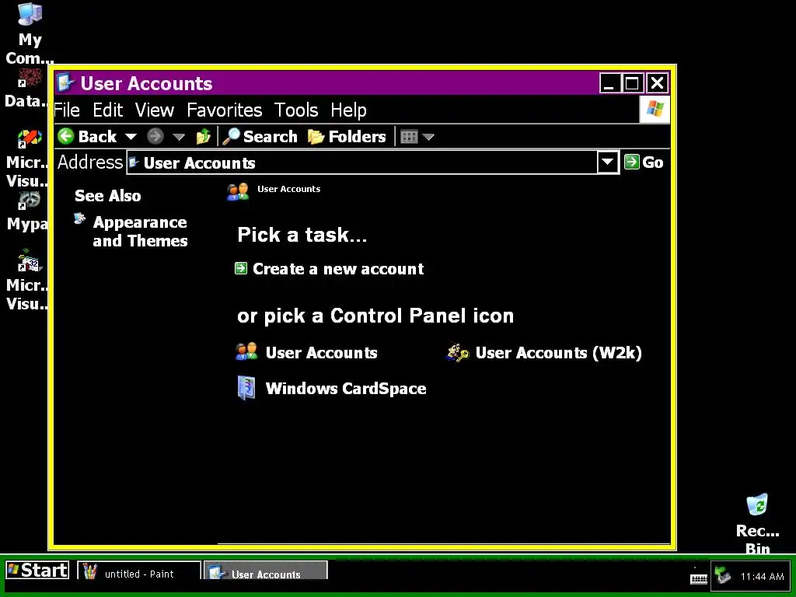Close the User Accounts window
The width and height of the screenshot is (796, 597).
tap(658, 82)
